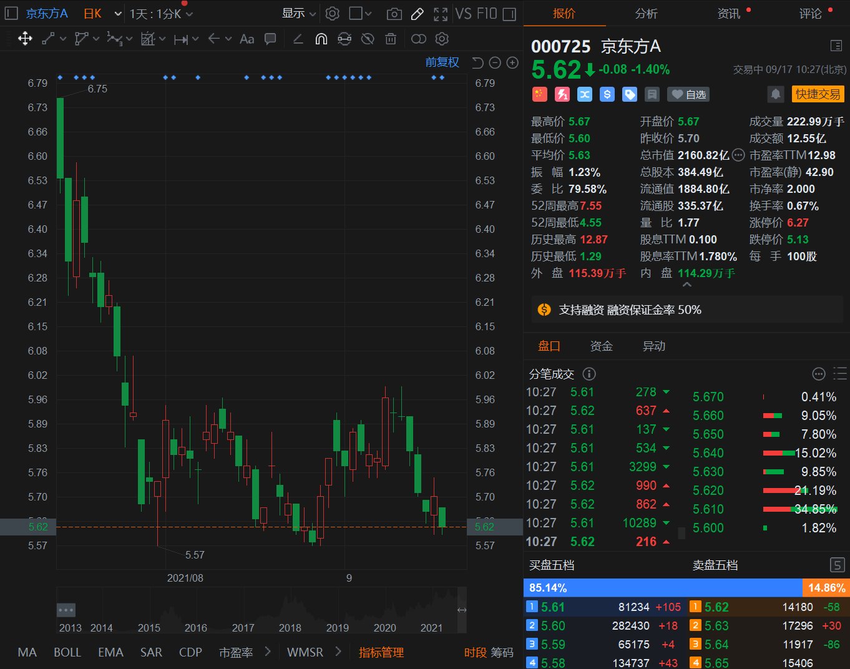Collapse quote details with up chevron
The width and height of the screenshot is (850, 669).
(686, 285)
